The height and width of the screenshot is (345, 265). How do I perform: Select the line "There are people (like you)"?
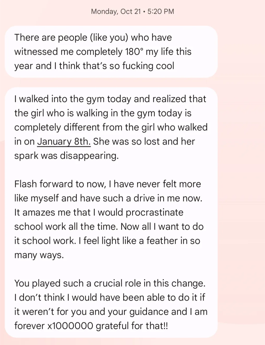[x=93, y=38]
